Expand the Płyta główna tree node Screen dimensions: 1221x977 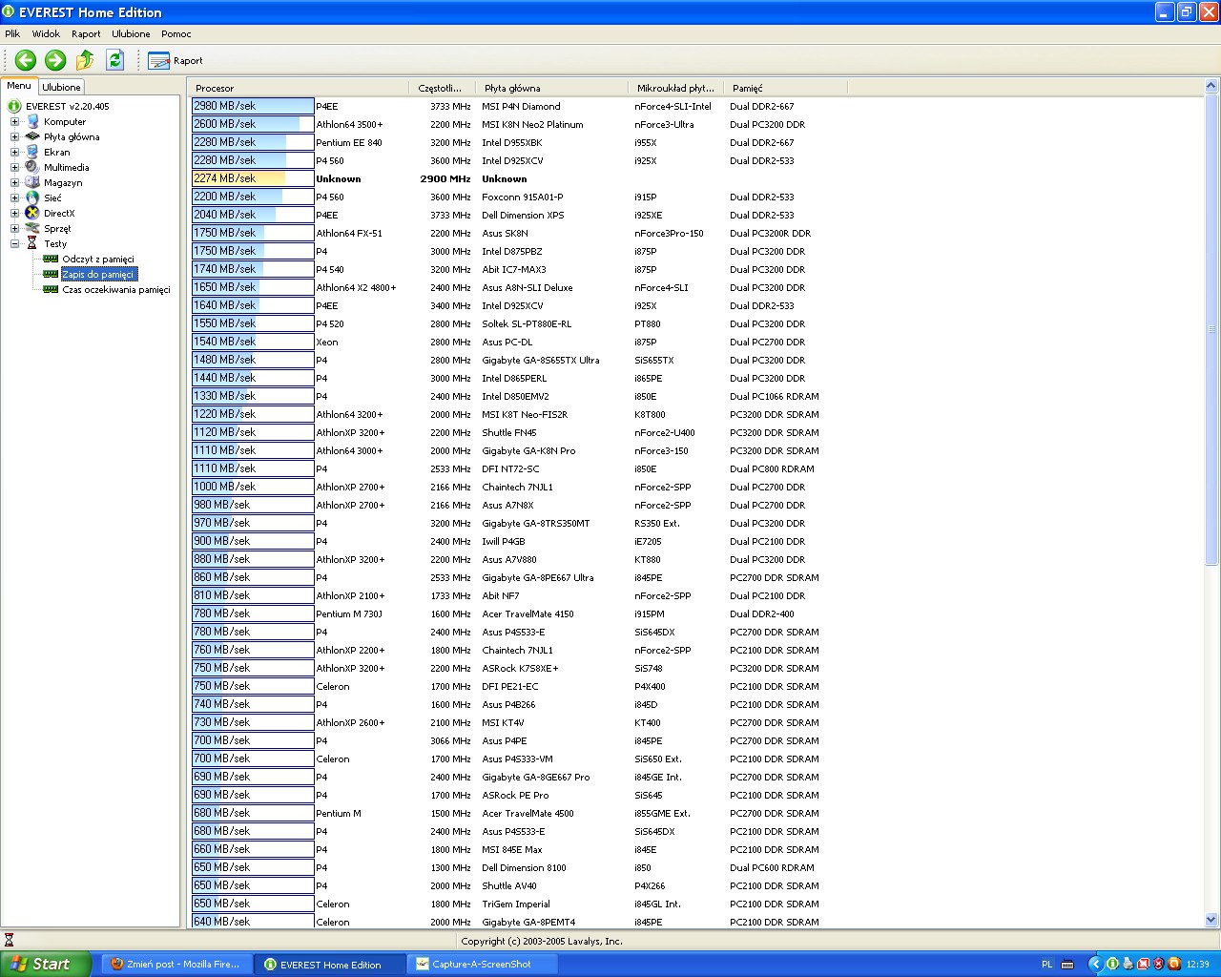pyautogui.click(x=14, y=136)
